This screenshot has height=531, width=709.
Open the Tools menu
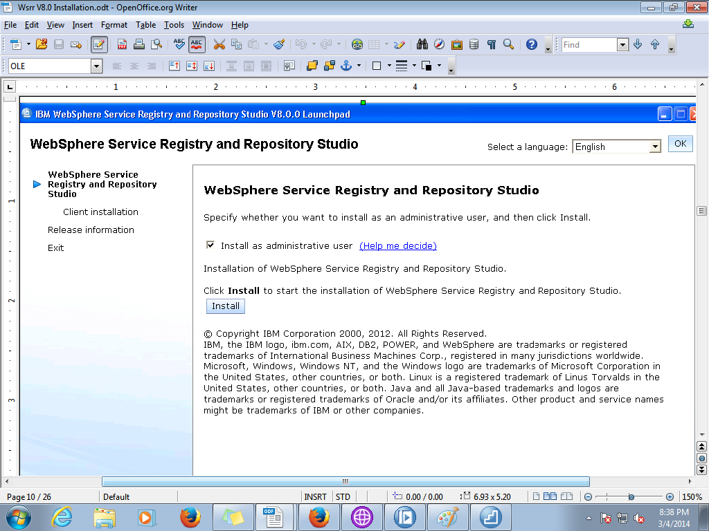174,25
